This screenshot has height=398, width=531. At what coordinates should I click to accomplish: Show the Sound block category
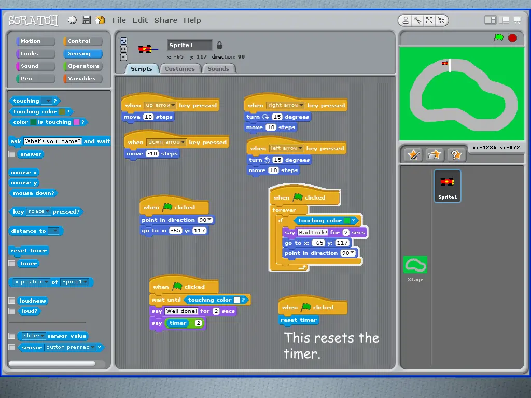tap(35, 66)
